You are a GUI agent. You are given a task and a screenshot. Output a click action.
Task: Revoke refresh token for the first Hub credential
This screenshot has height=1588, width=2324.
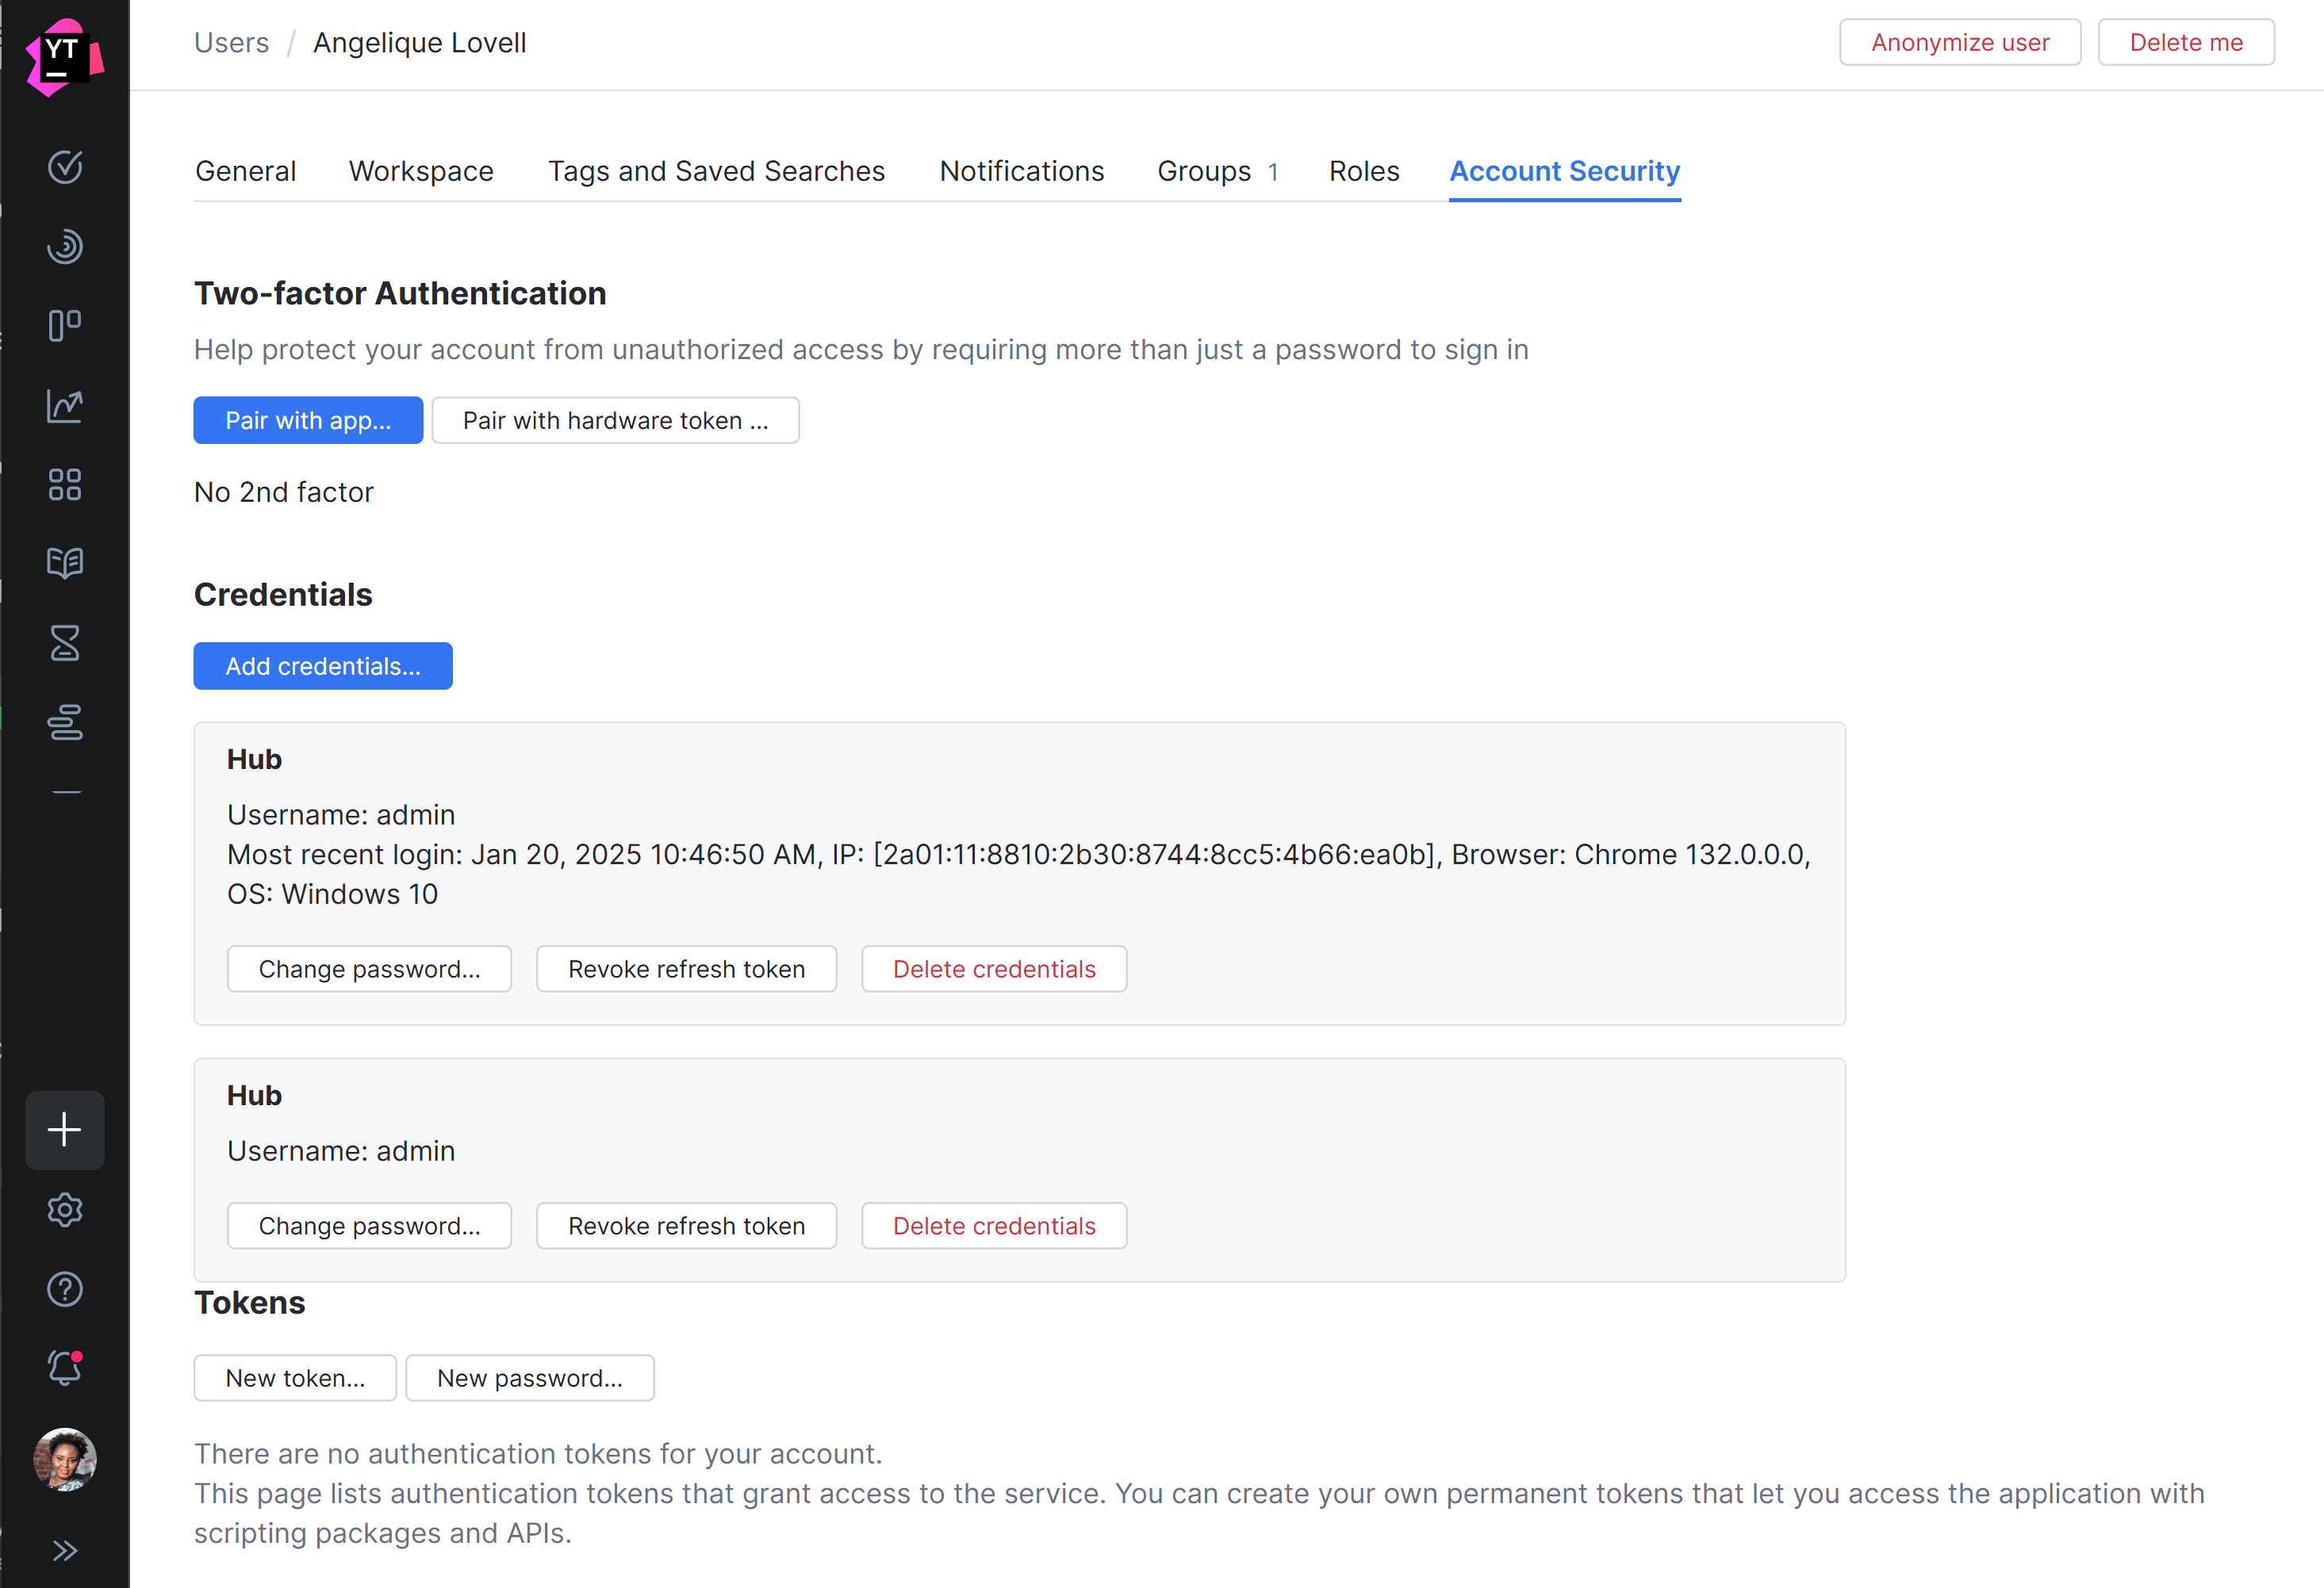(x=686, y=968)
